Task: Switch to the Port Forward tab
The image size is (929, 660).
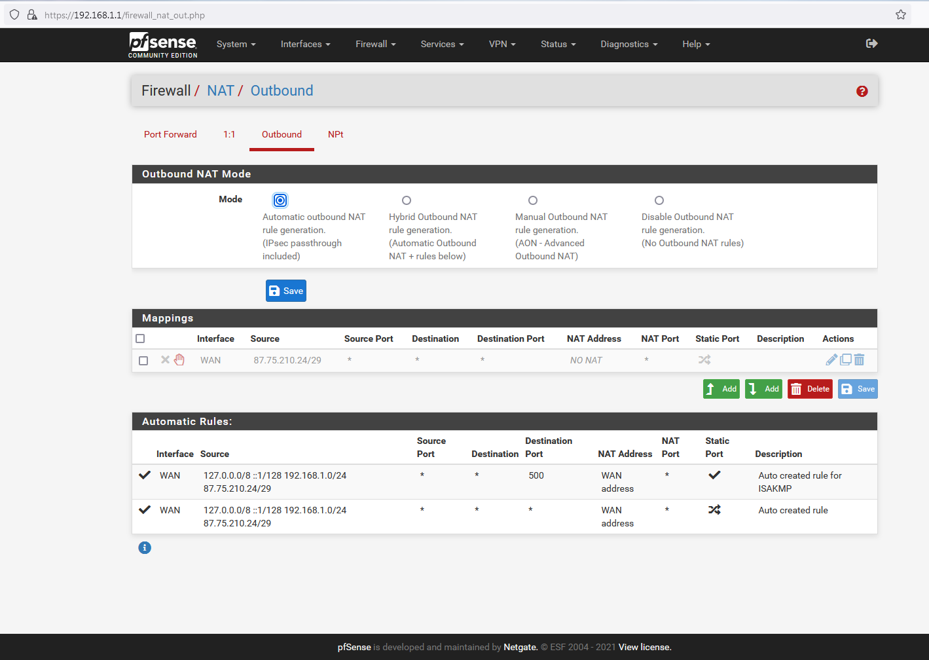Action: [x=170, y=134]
